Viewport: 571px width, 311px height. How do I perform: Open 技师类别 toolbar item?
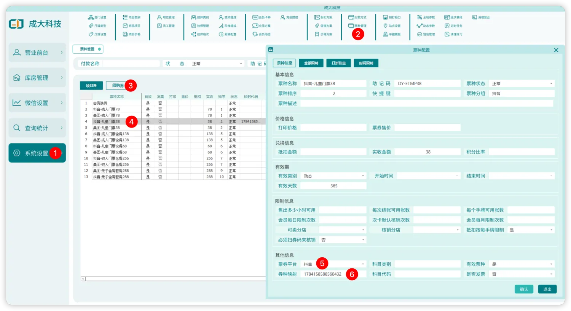(200, 18)
